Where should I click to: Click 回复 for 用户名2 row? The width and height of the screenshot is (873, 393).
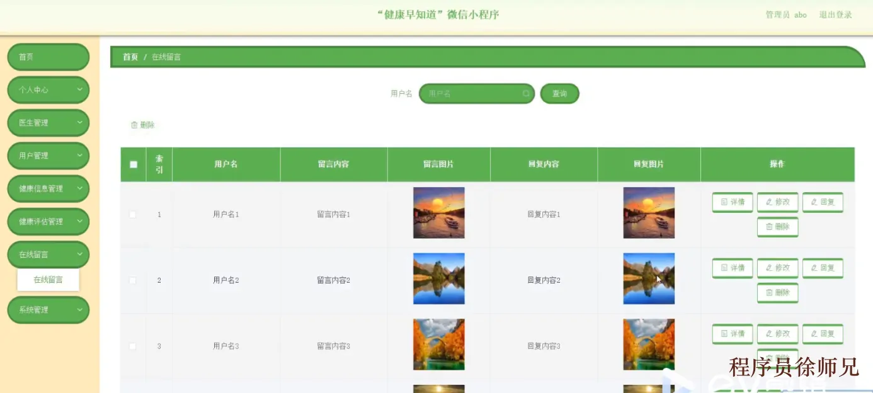coord(823,268)
